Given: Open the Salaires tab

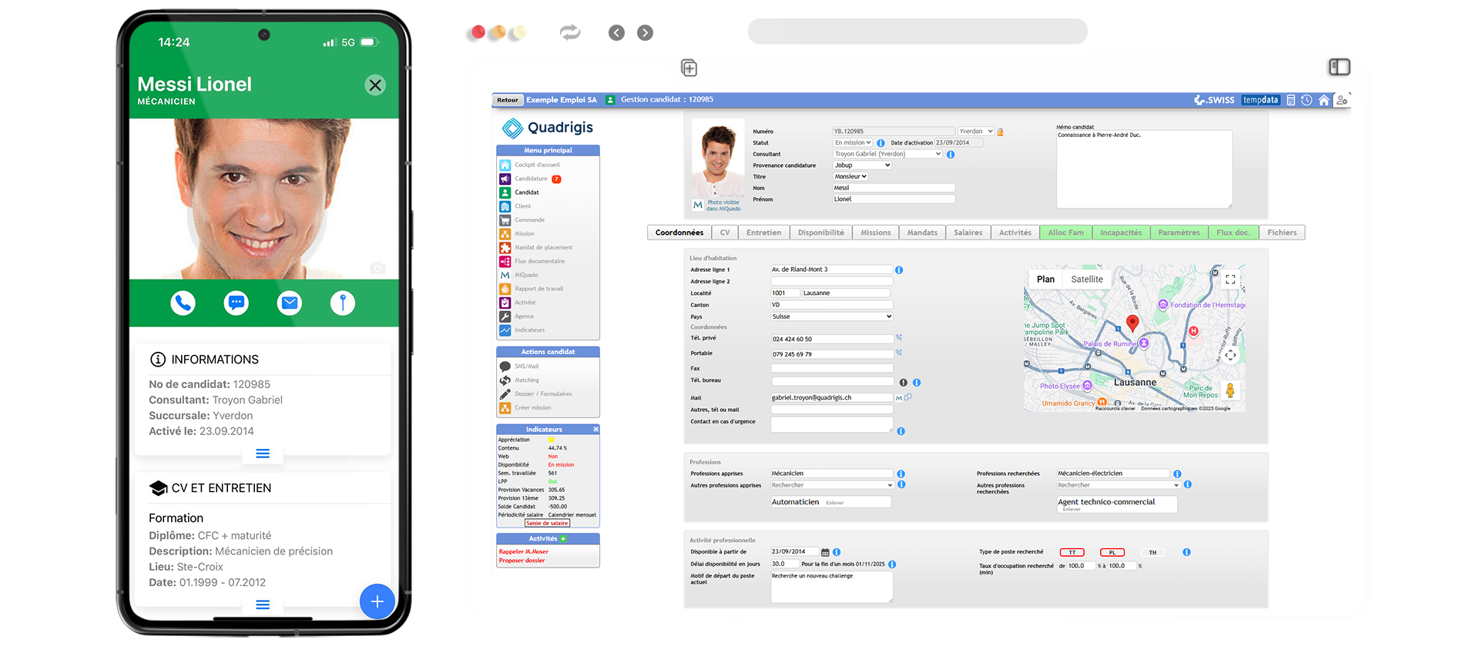Looking at the screenshot, I should click(x=968, y=233).
